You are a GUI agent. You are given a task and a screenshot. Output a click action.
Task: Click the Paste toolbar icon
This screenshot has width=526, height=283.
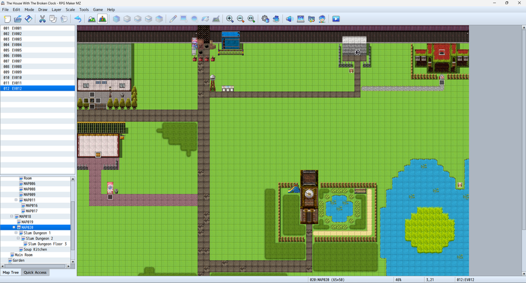(x=64, y=19)
